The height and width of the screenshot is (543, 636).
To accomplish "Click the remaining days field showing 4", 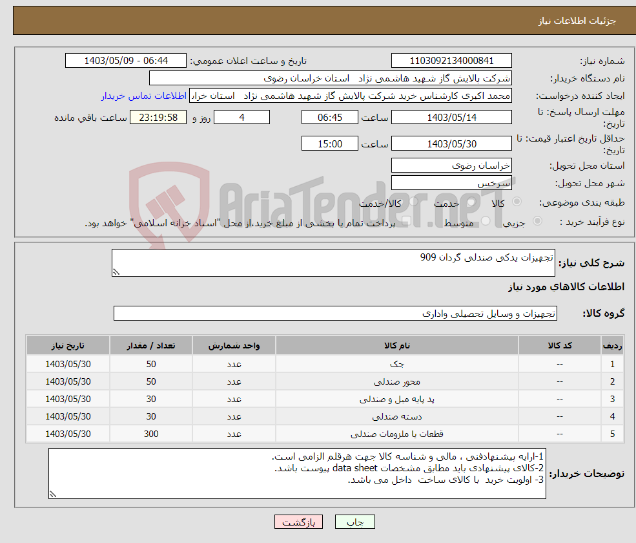I will pos(241,118).
